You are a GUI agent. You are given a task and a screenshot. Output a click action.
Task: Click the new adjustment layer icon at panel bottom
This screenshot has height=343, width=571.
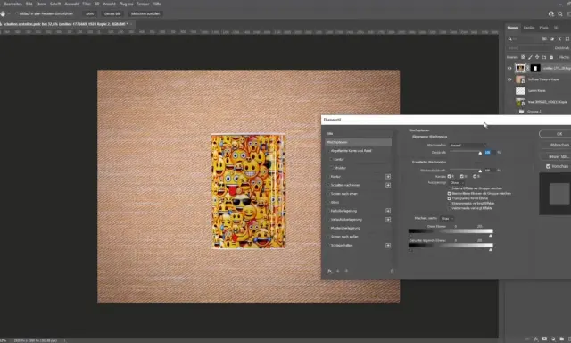tap(553, 339)
